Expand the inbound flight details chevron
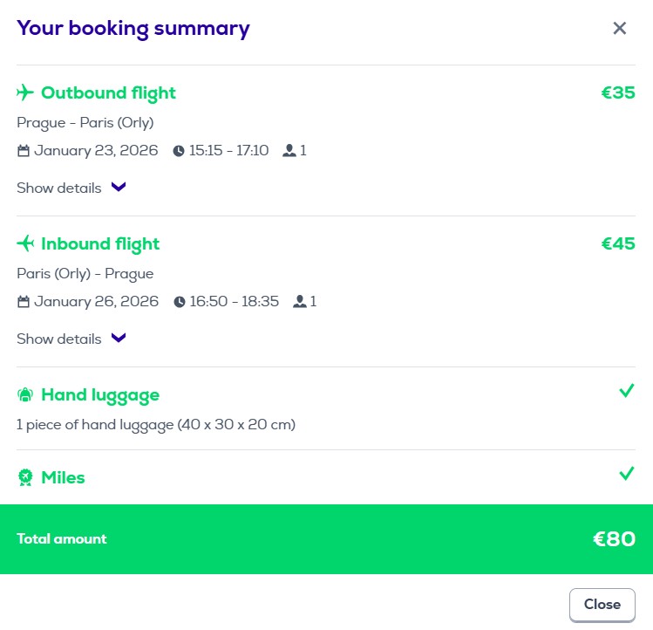Viewport: 653px width, 630px height. tap(119, 339)
